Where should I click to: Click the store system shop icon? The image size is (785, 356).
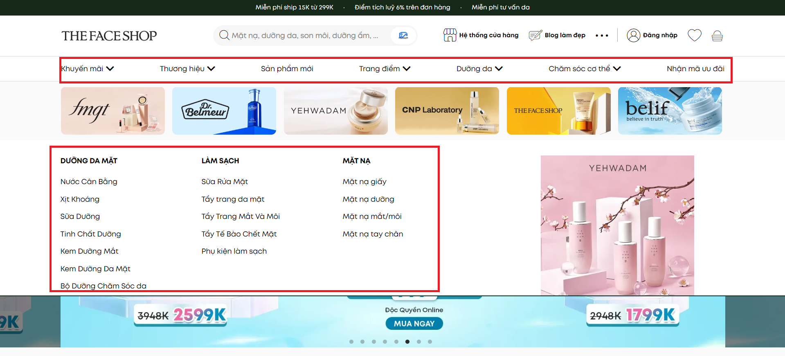tap(450, 35)
